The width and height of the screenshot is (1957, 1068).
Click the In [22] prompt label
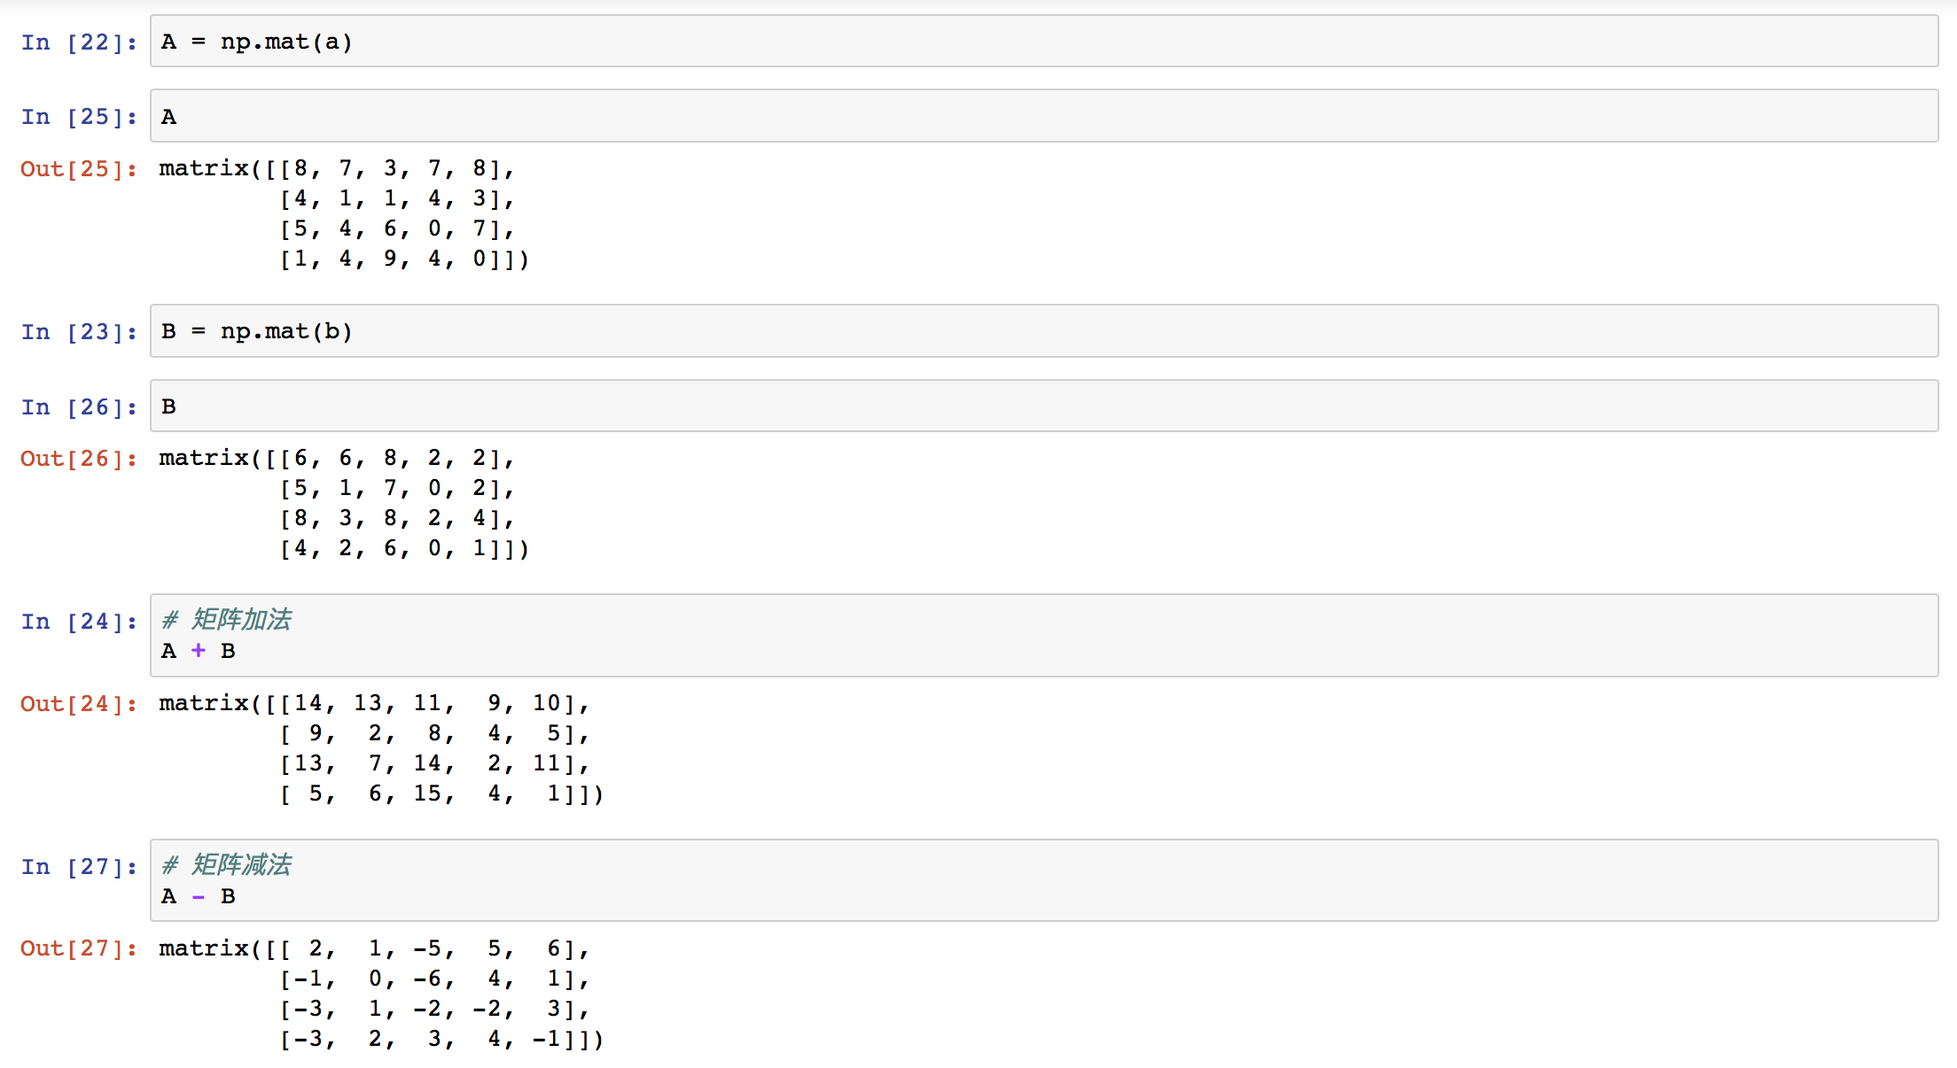pos(80,43)
